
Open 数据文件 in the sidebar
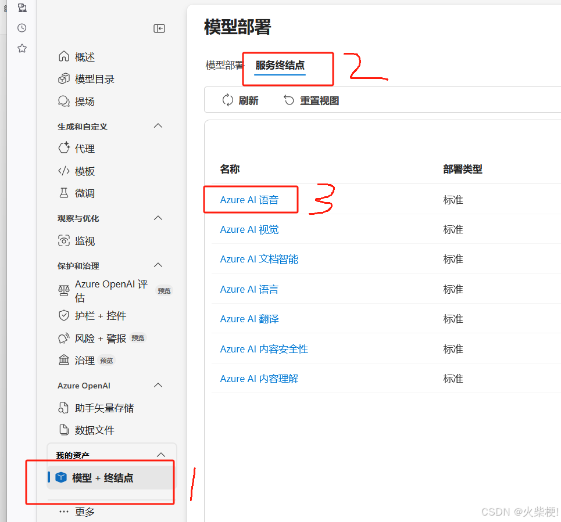(94, 430)
